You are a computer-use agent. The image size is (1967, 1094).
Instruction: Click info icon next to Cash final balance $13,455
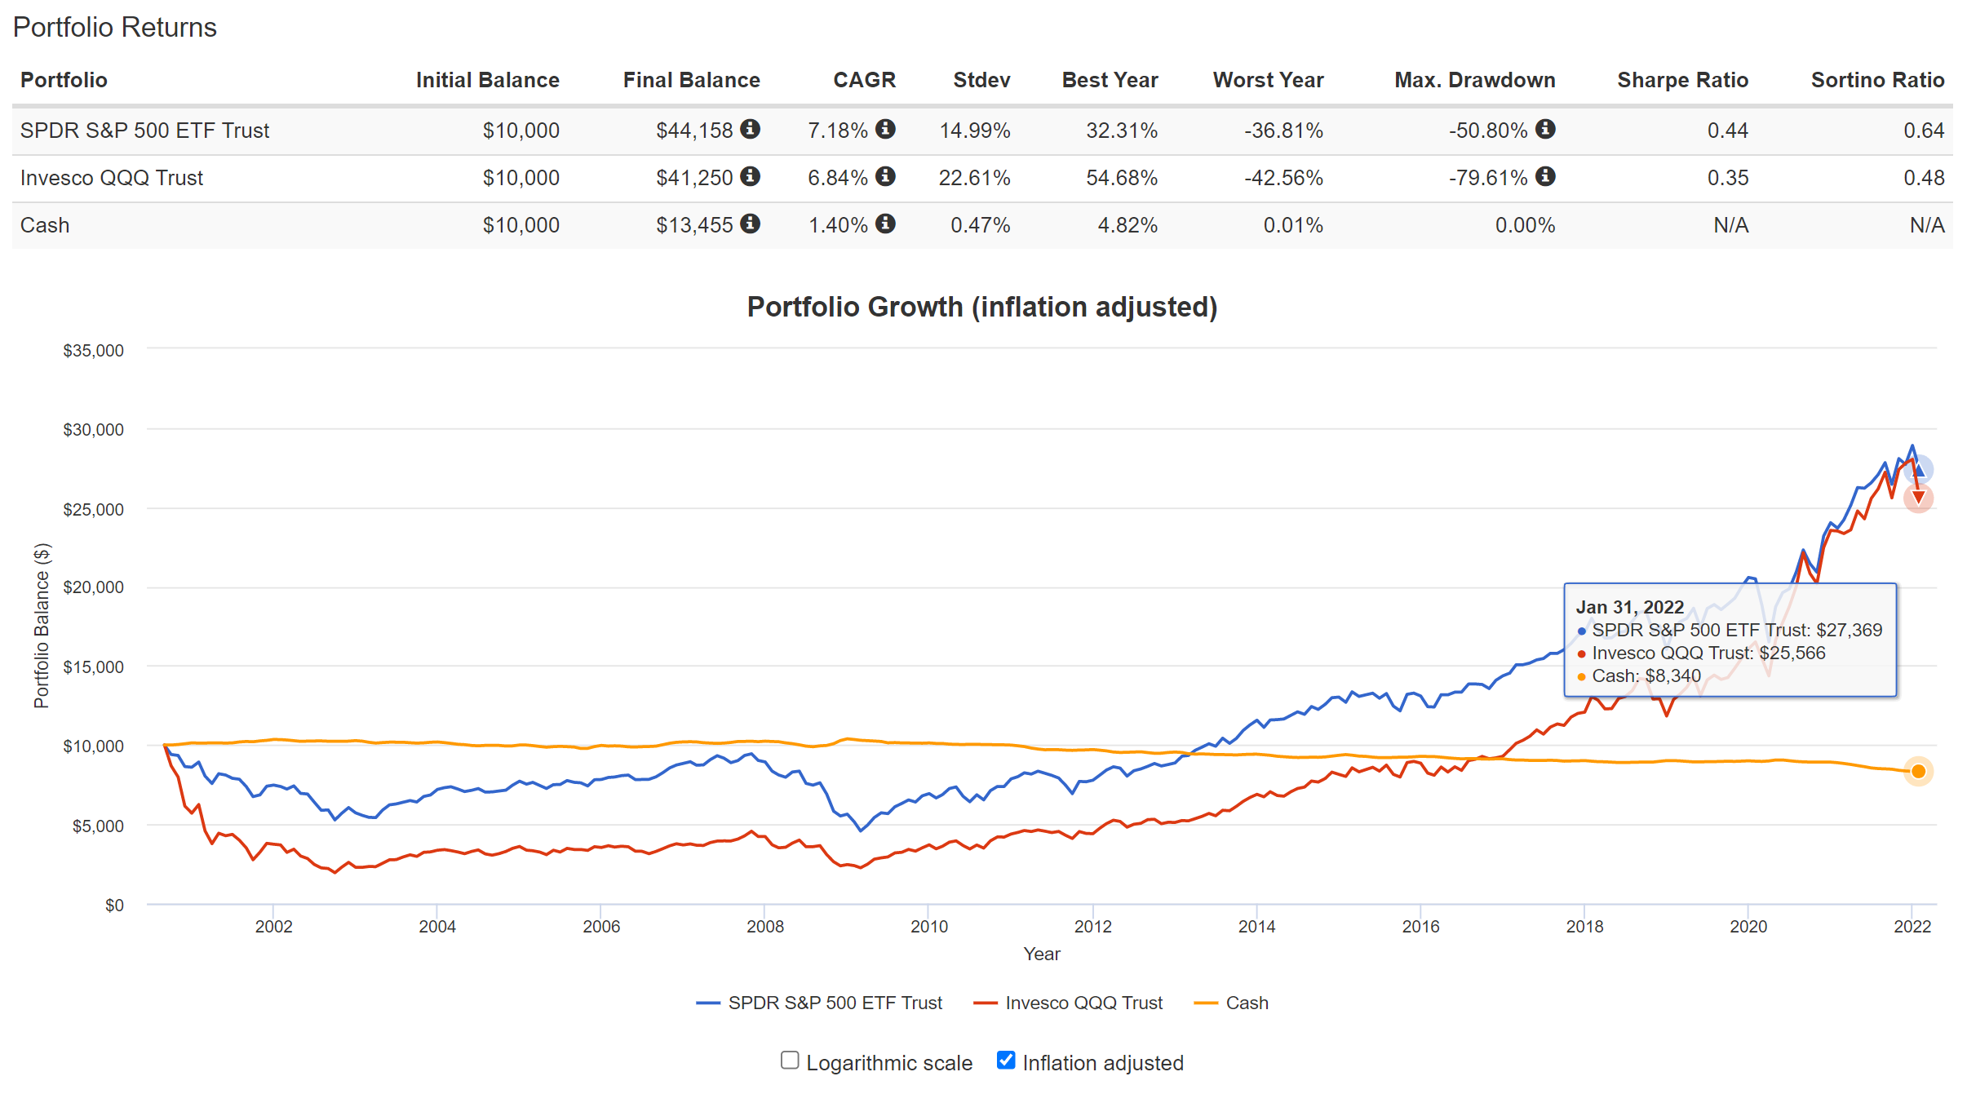click(750, 224)
